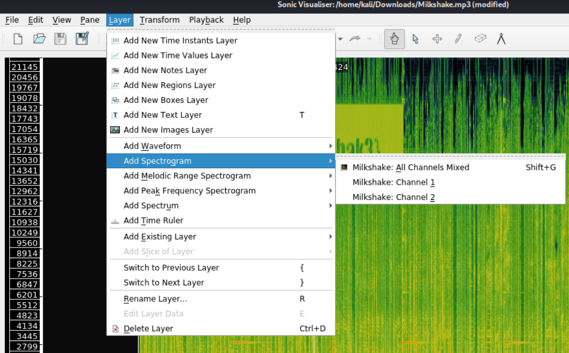Click Add New Time Instants Layer
This screenshot has width=569, height=353.
pos(180,41)
